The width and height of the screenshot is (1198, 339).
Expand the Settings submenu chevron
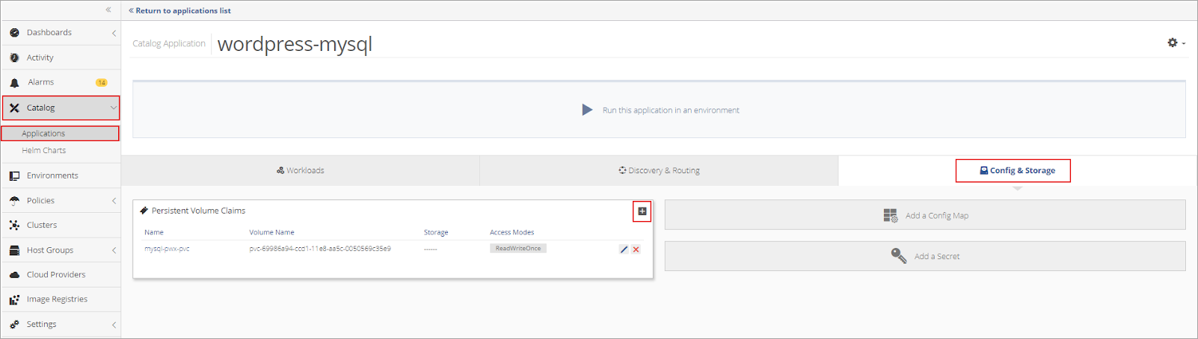(x=114, y=325)
